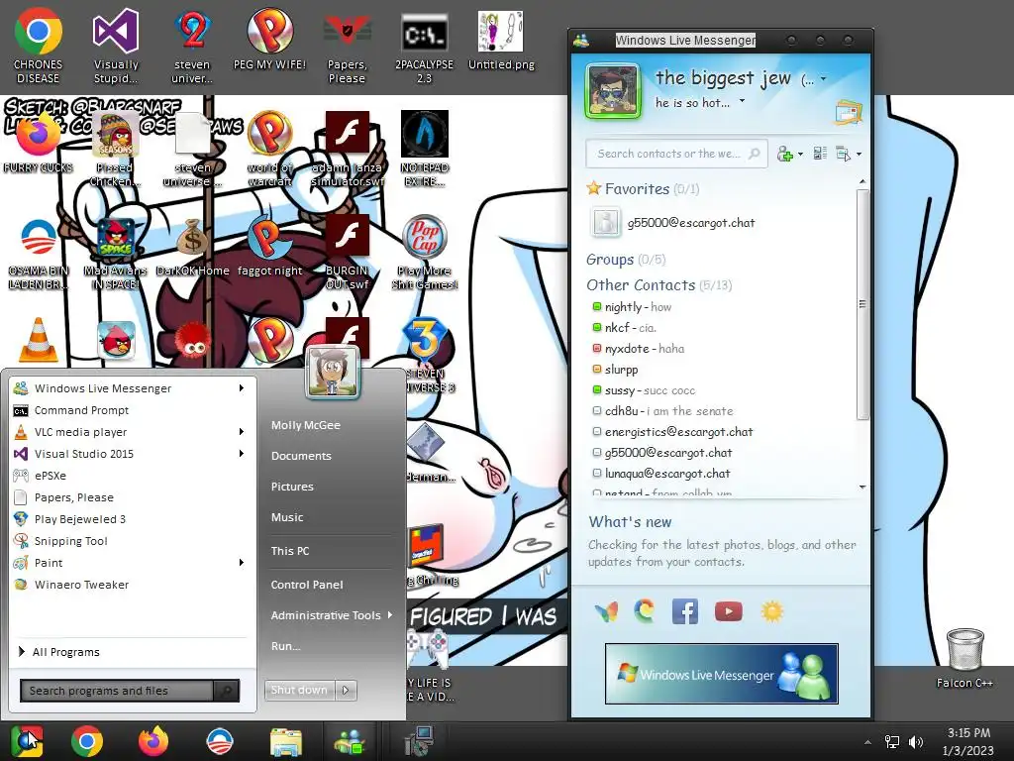The width and height of the screenshot is (1014, 761).
Task: Open Command Prompt from the Start menu
Action: (131, 410)
